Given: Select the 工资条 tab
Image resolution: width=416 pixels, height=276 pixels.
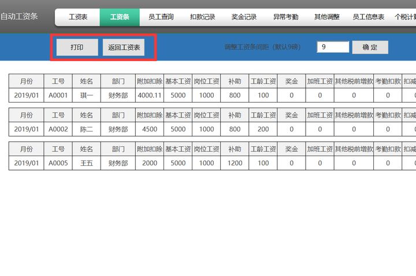Looking at the screenshot, I should pos(120,17).
